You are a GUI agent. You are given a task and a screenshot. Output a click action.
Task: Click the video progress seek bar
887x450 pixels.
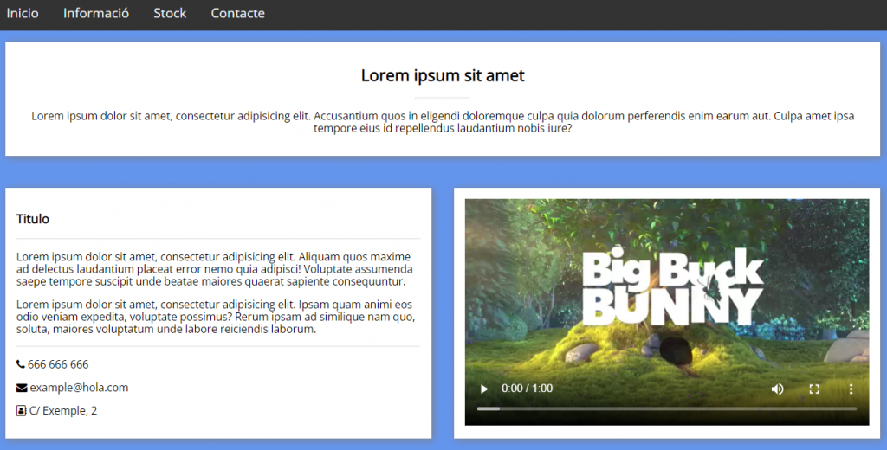pos(667,408)
